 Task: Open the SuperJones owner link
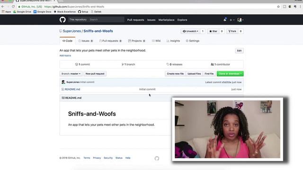pyautogui.click(x=71, y=31)
